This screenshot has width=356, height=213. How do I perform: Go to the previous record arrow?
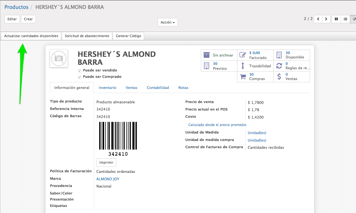coord(318,19)
